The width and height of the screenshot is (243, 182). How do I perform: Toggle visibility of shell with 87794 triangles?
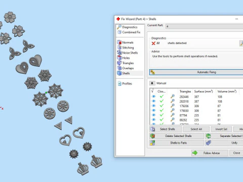tap(153, 115)
